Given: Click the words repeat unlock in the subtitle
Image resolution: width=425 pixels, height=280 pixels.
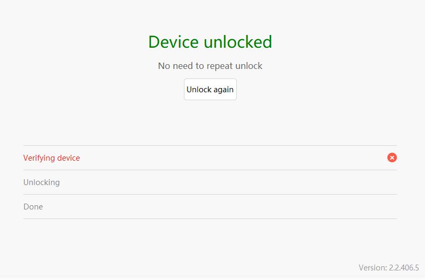Looking at the screenshot, I should (236, 66).
